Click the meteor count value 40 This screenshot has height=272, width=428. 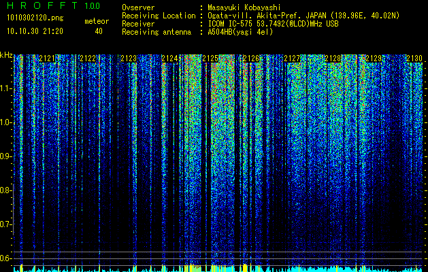[x=99, y=31]
